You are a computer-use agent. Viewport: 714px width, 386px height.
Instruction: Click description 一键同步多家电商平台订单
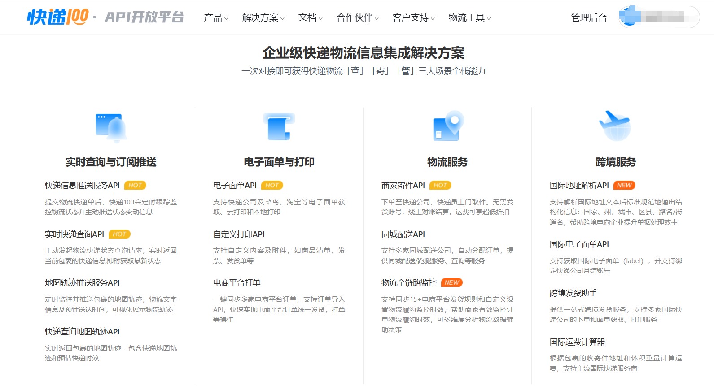(x=279, y=309)
